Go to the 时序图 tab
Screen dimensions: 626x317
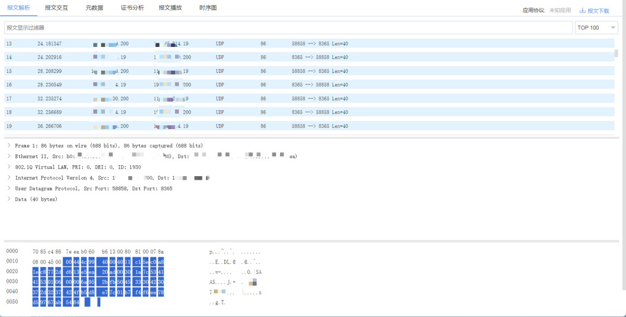208,8
